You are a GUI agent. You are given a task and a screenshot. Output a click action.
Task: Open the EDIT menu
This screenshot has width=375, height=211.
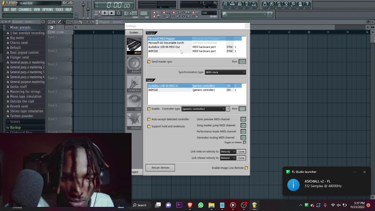click(14, 9)
